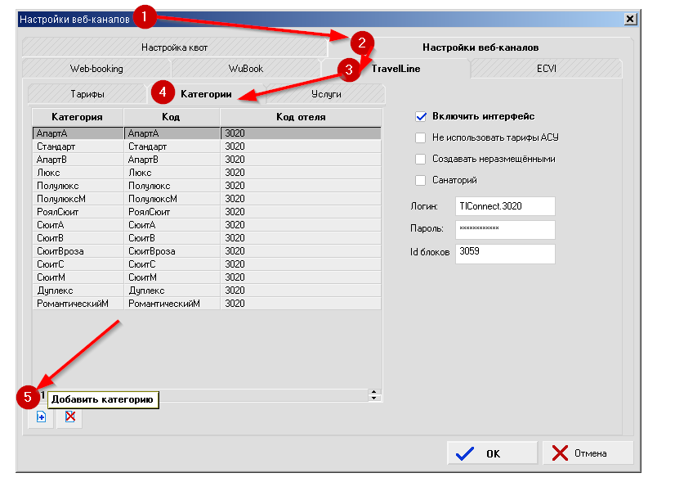Viewport: 675px width, 491px height.
Task: Open the ECVI tab
Action: tap(545, 69)
